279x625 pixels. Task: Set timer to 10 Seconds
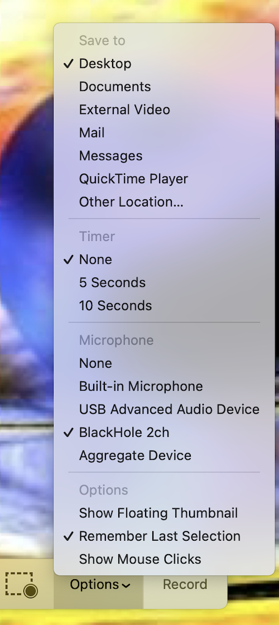[x=164, y=306]
